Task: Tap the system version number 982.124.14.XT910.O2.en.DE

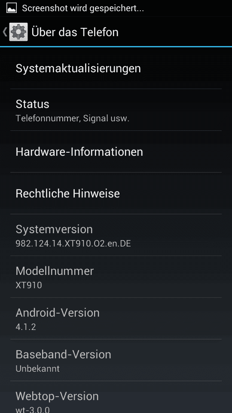Action: tap(73, 243)
